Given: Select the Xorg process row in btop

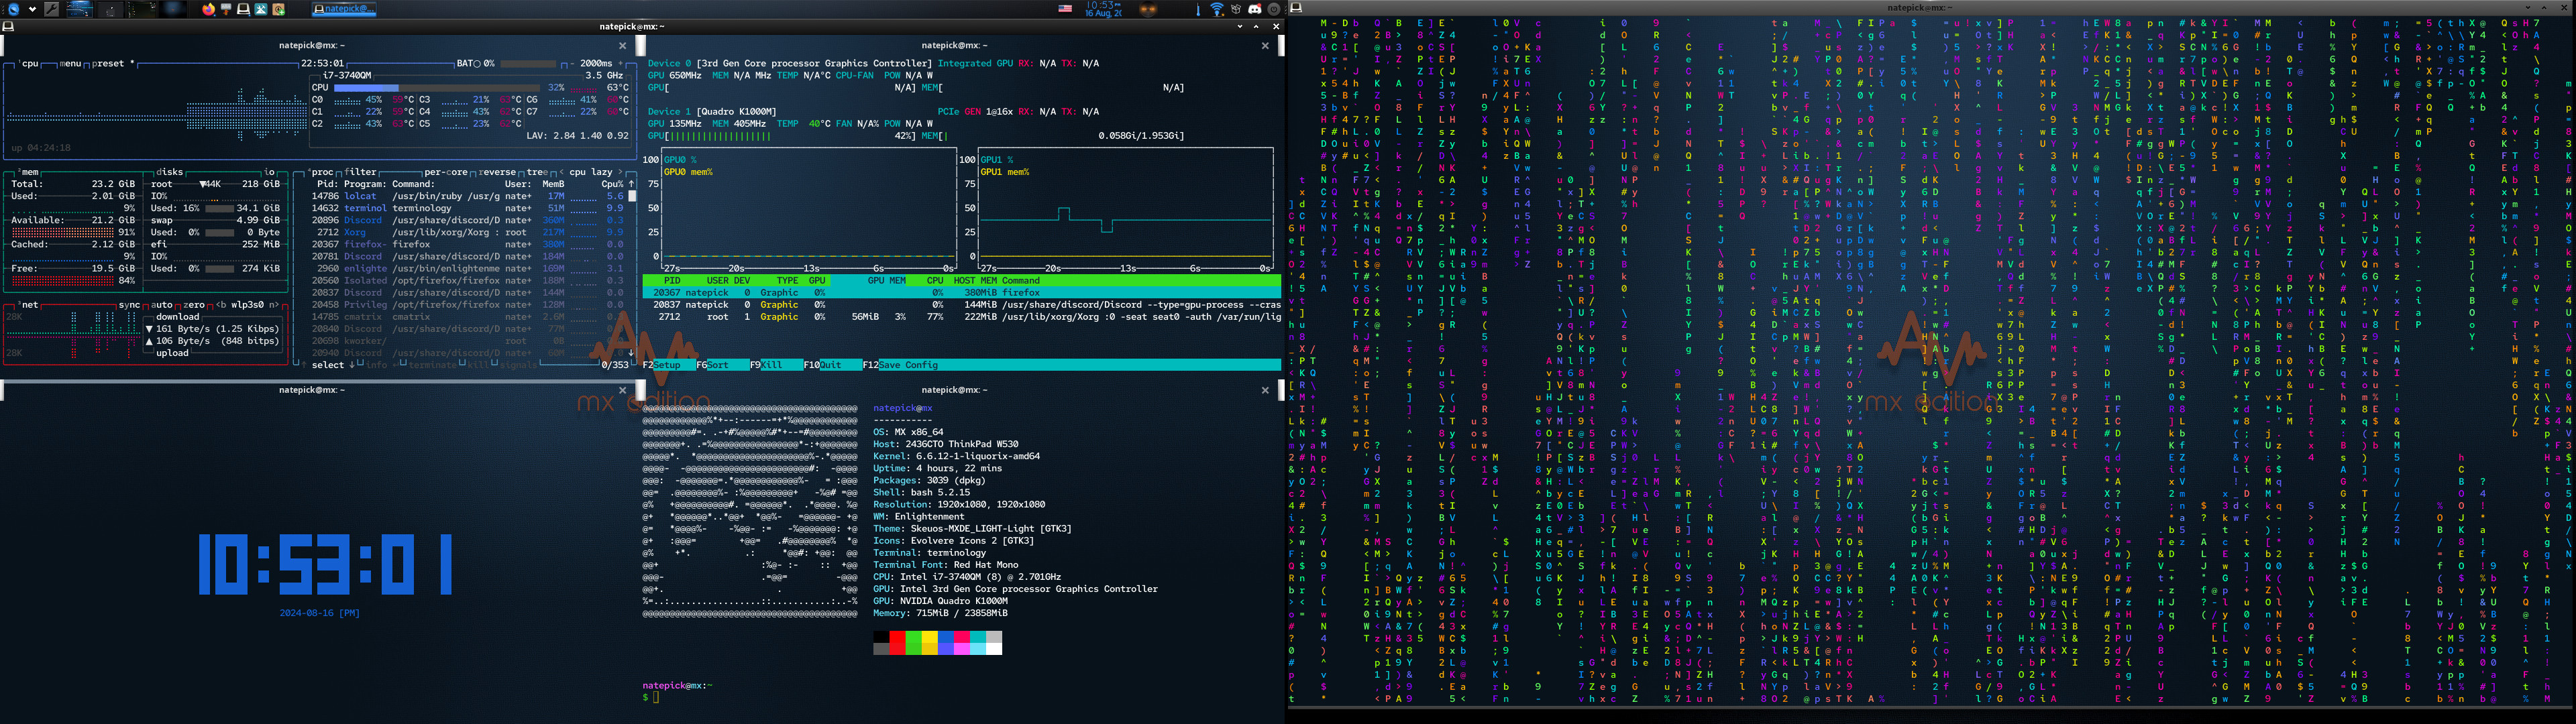Looking at the screenshot, I should 468,232.
